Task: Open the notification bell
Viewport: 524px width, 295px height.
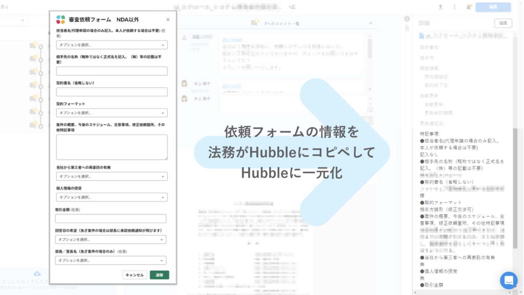Action: coord(469,7)
